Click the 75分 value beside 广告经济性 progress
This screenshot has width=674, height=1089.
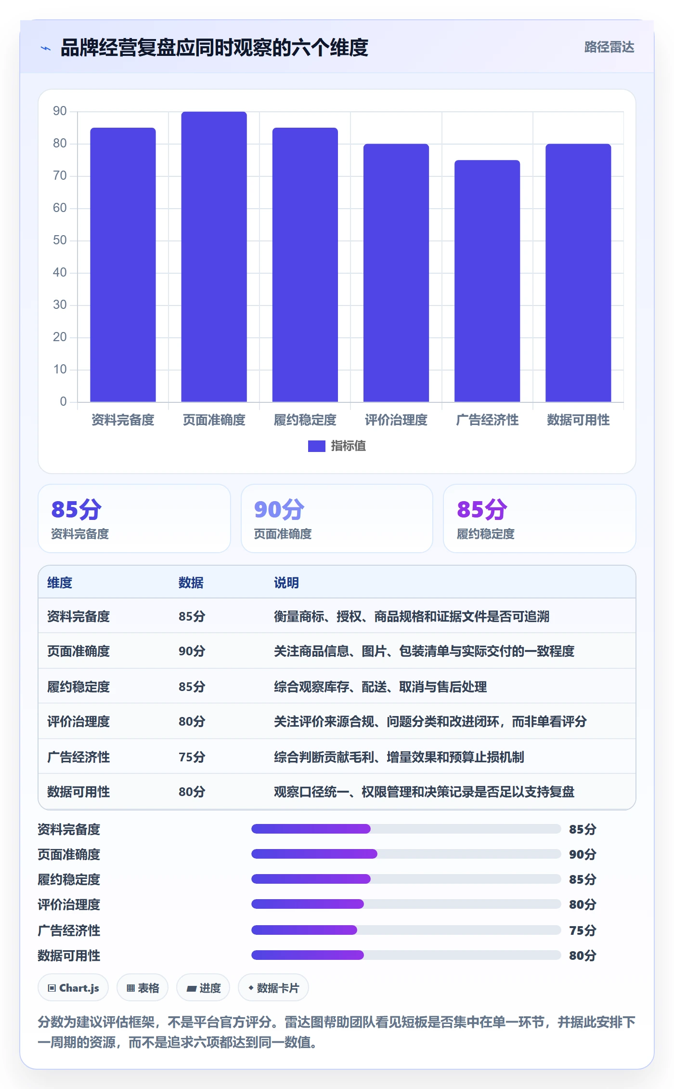(x=583, y=930)
